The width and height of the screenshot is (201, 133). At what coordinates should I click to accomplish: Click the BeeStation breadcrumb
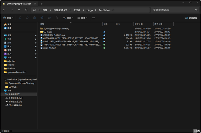pos(104,10)
